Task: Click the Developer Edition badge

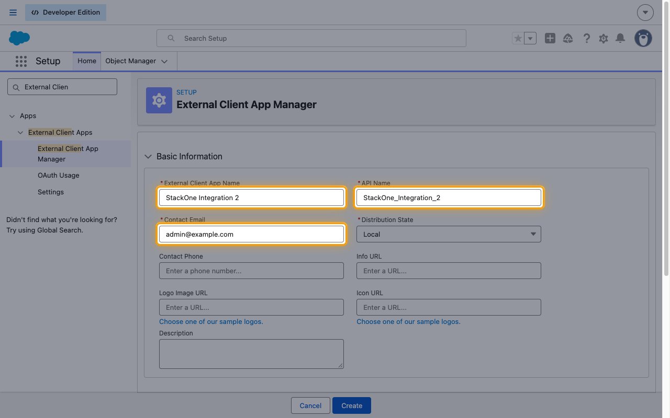Action: click(x=65, y=13)
